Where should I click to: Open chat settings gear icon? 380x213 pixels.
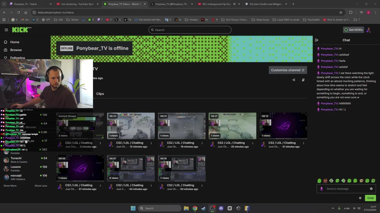[x=360, y=198]
